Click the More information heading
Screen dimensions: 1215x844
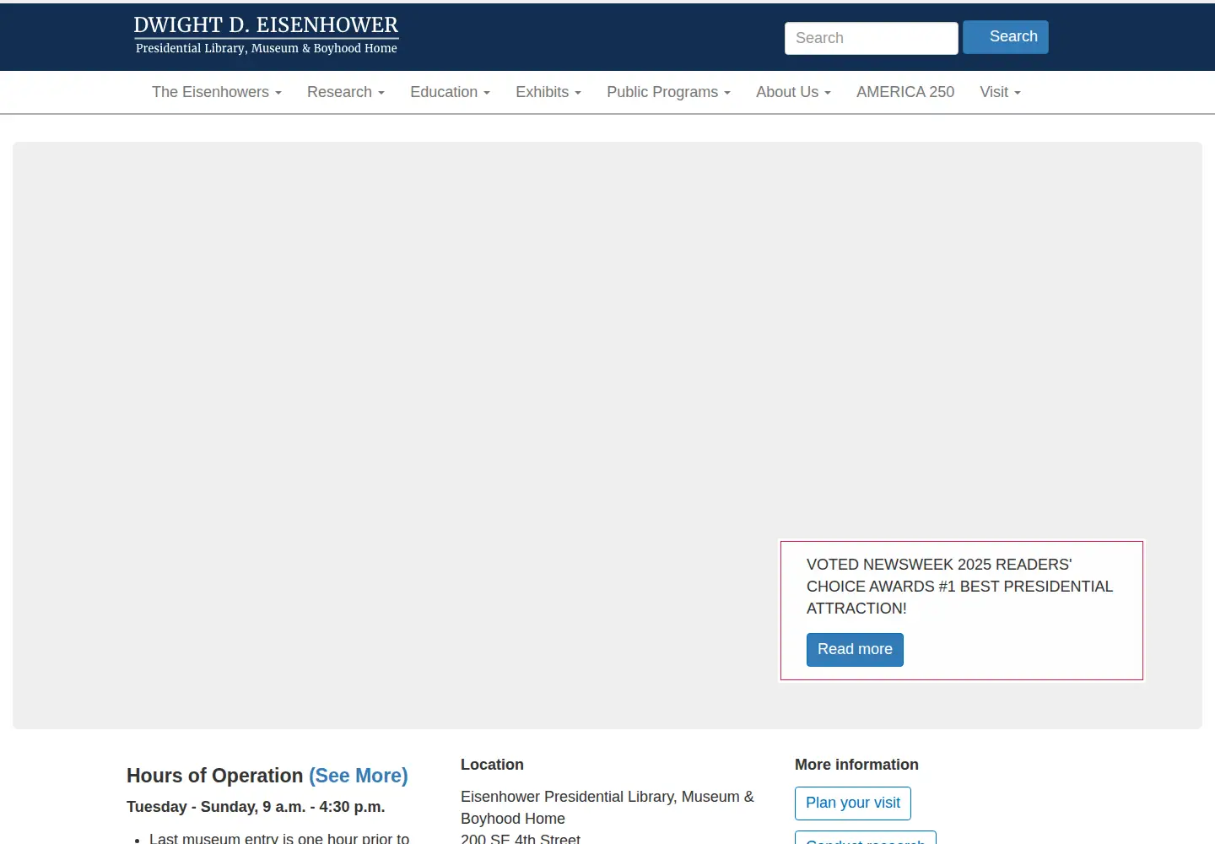[x=856, y=765]
